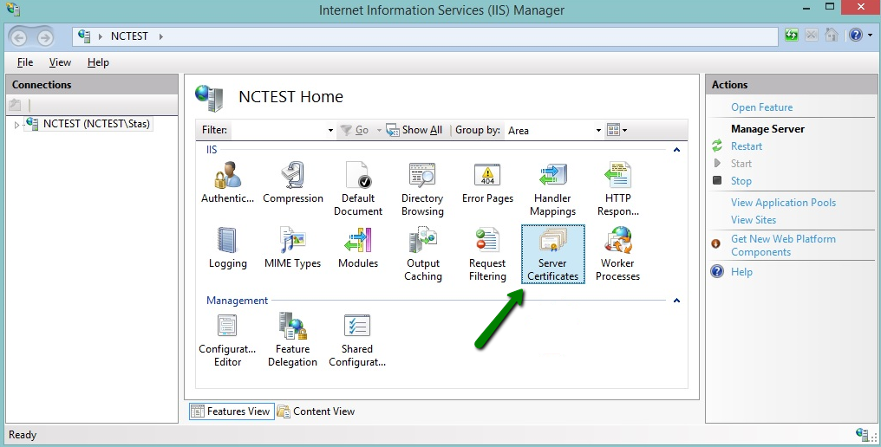The image size is (881, 447).
Task: Open the Go button dropdown arrow
Action: click(x=379, y=130)
